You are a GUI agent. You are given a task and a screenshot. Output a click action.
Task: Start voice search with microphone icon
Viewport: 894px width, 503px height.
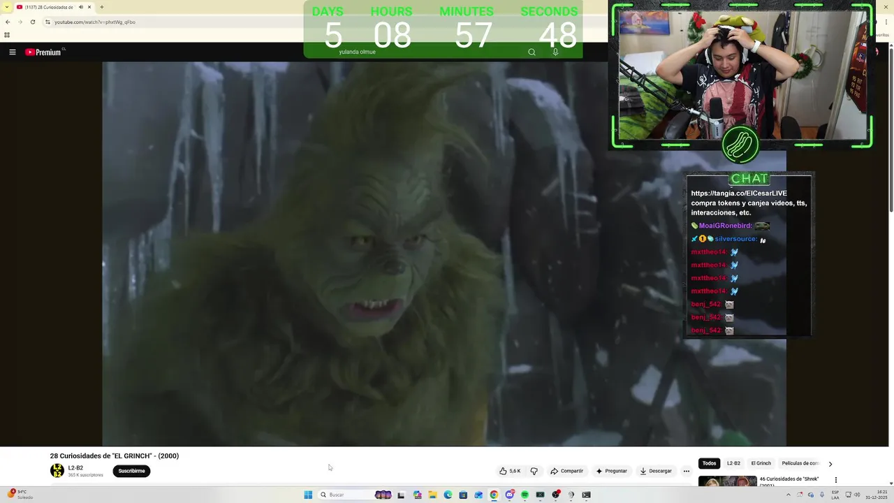click(x=555, y=52)
